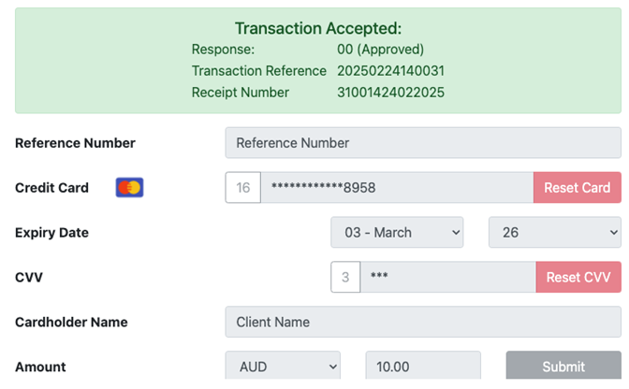The width and height of the screenshot is (629, 389).
Task: Click the Reference Number input field
Action: (422, 143)
